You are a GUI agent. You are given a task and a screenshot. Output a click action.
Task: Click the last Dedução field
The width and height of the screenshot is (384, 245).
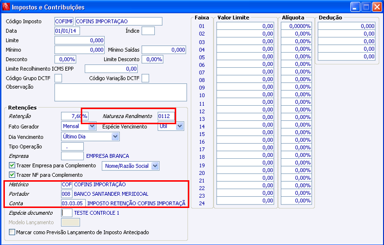tap(347, 57)
